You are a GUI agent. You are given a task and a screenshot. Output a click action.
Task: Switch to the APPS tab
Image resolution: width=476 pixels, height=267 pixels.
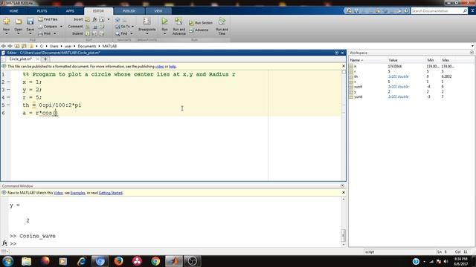coord(70,11)
